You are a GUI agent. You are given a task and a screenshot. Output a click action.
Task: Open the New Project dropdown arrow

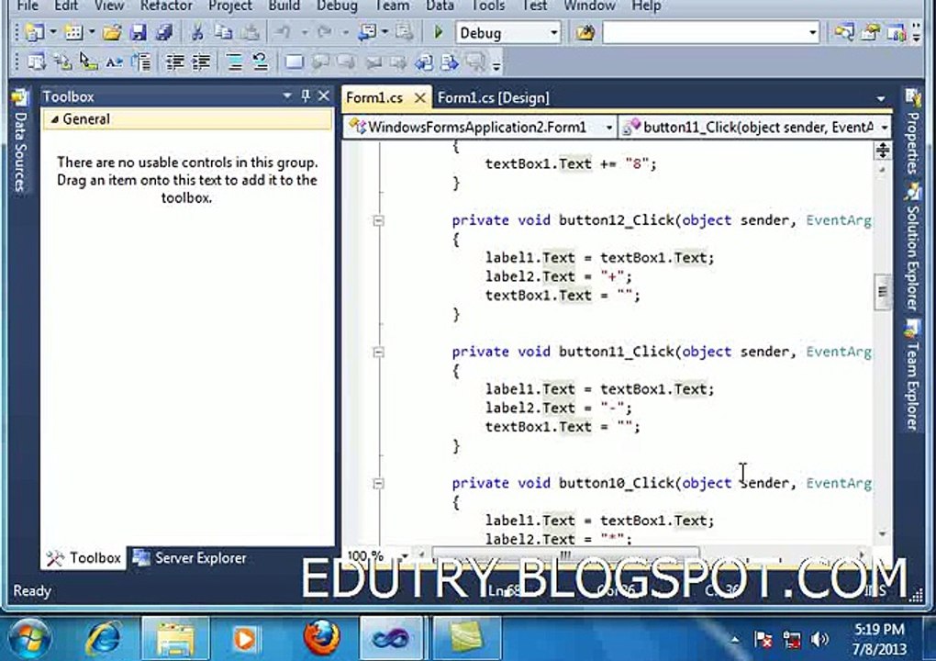(x=53, y=32)
